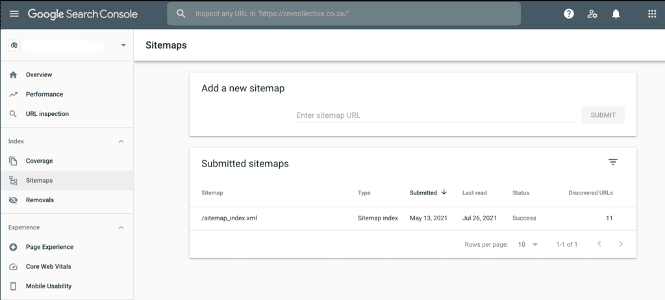Open users and permissions settings icon
The height and width of the screenshot is (300, 665).
pos(592,14)
